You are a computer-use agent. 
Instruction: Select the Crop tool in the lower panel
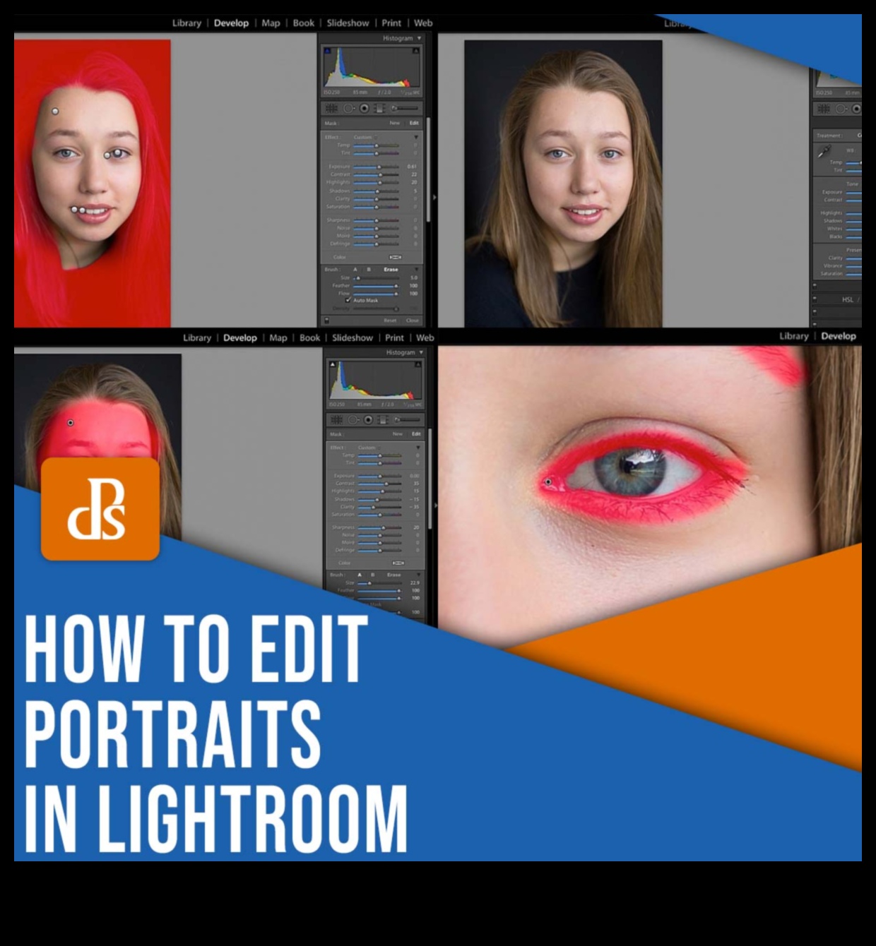tap(338, 421)
